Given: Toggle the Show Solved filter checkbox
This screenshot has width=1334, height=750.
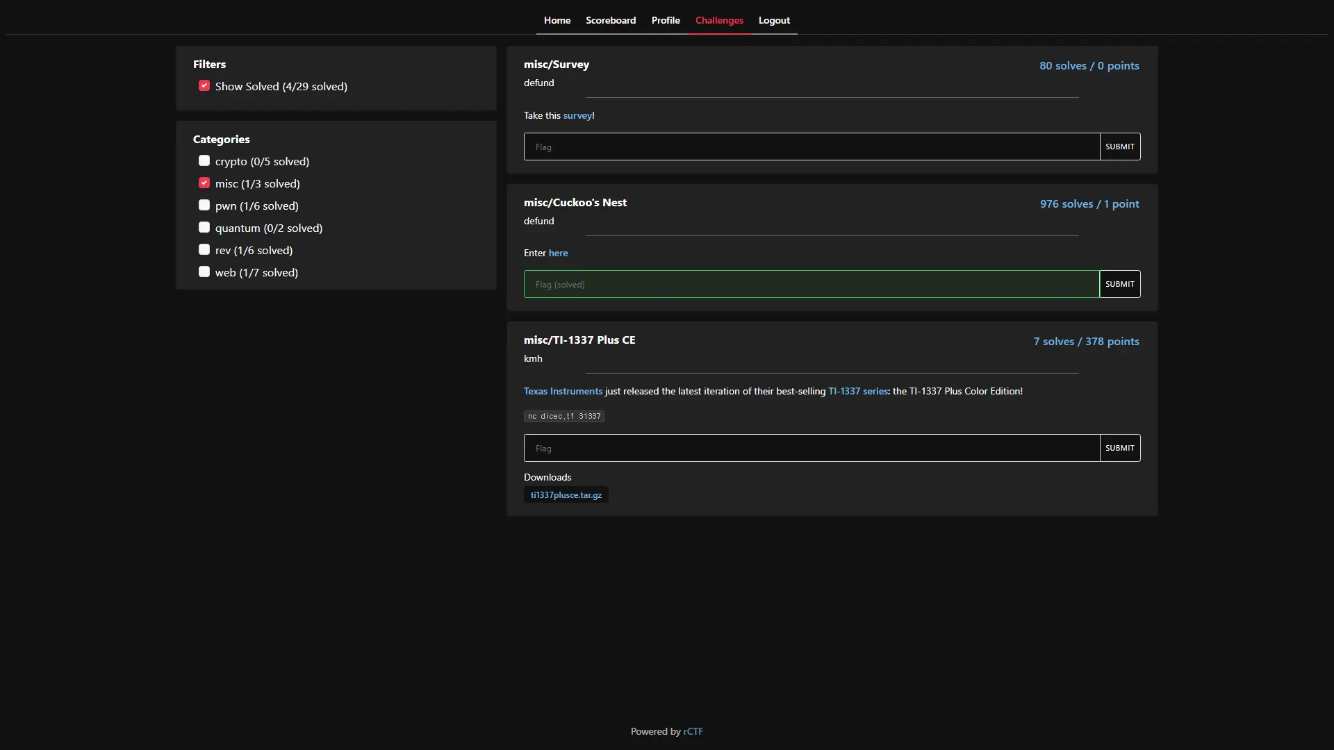Looking at the screenshot, I should pyautogui.click(x=204, y=85).
